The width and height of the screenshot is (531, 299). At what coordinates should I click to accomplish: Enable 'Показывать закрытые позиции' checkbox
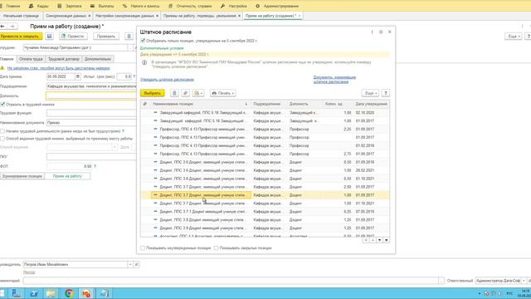pos(216,248)
